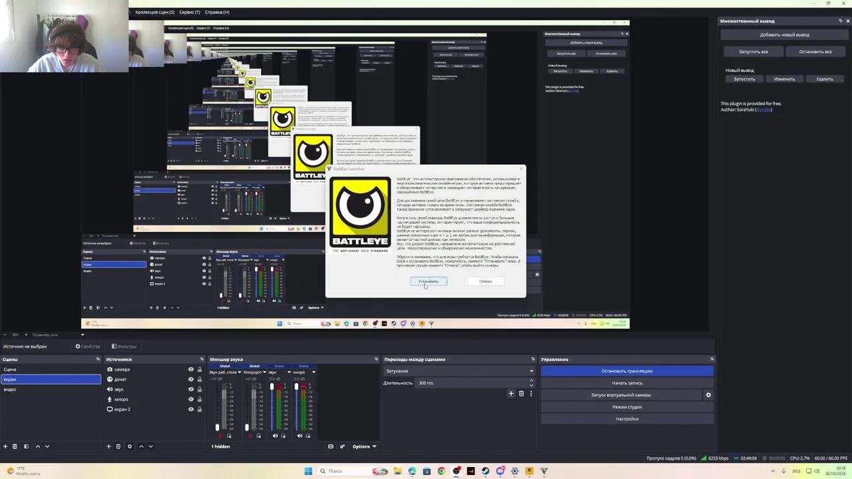Show hidden system tray icons chevron
This screenshot has width=852, height=479.
click(x=773, y=471)
